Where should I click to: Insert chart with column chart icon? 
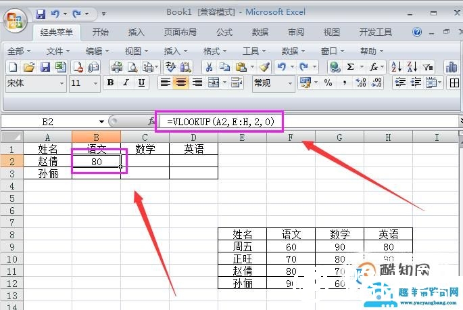(452, 67)
